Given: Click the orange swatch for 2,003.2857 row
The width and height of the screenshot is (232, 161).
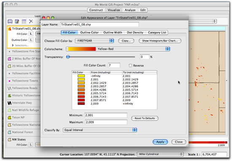Looking at the screenshot, I should 81,86.
